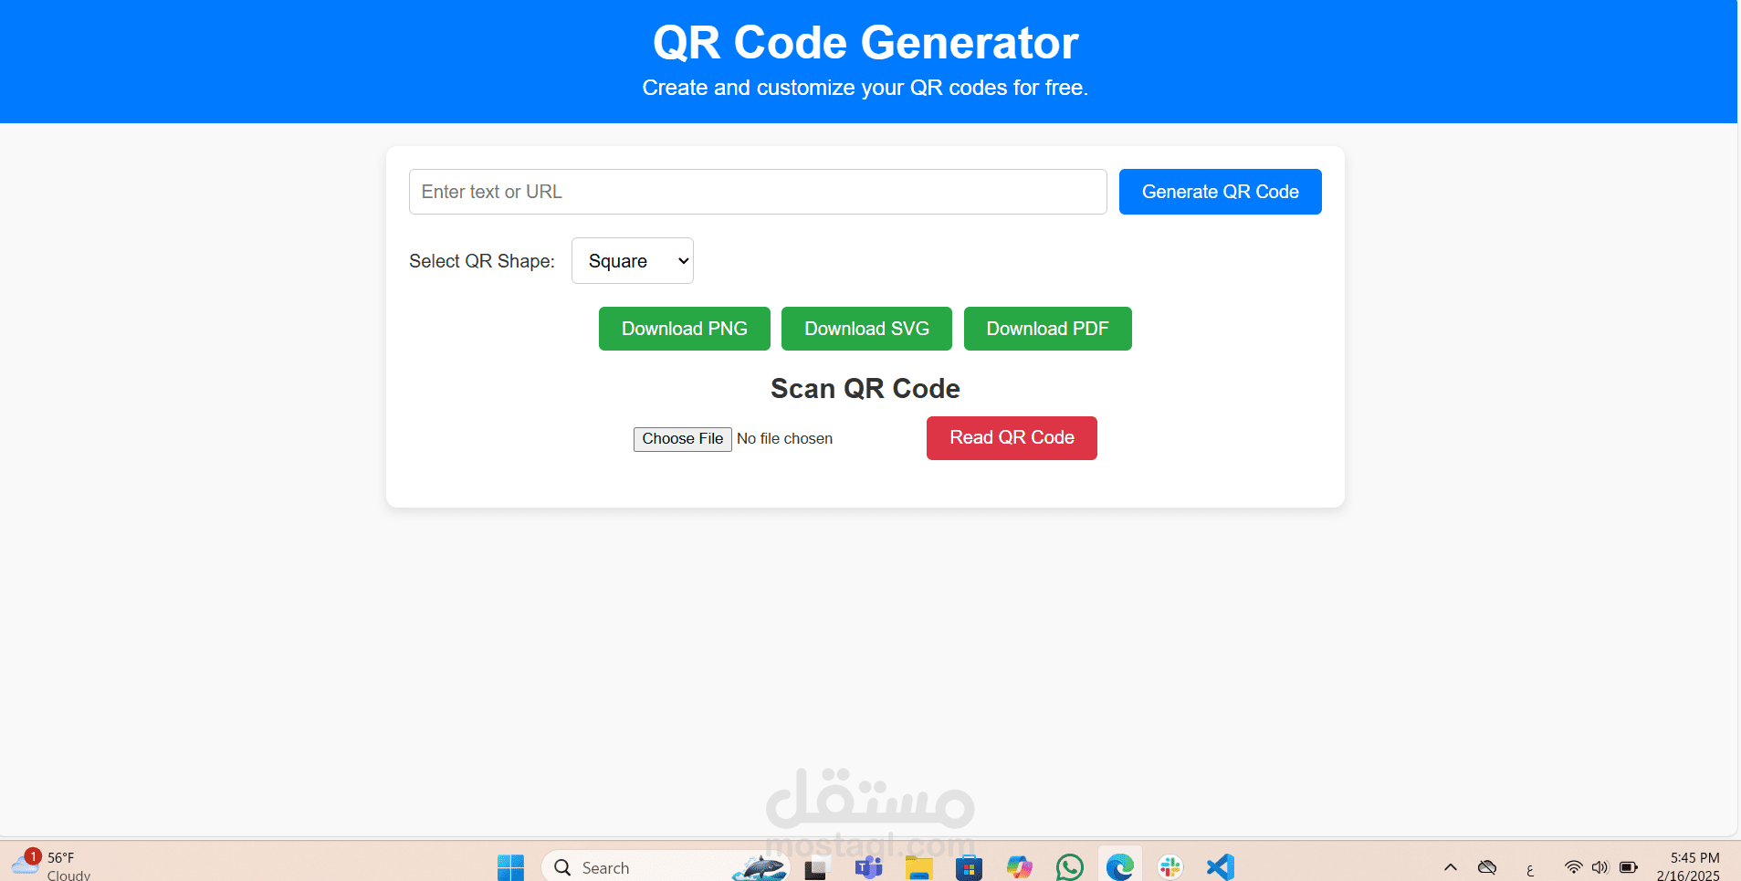Screen dimensions: 1741x881
Task: Open Slack from the taskbar
Action: pos(1170,867)
